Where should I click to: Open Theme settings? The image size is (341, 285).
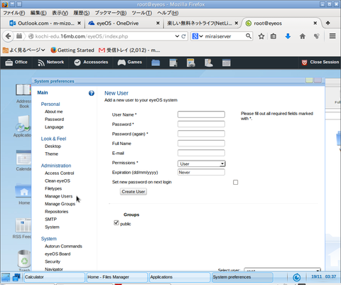point(51,154)
